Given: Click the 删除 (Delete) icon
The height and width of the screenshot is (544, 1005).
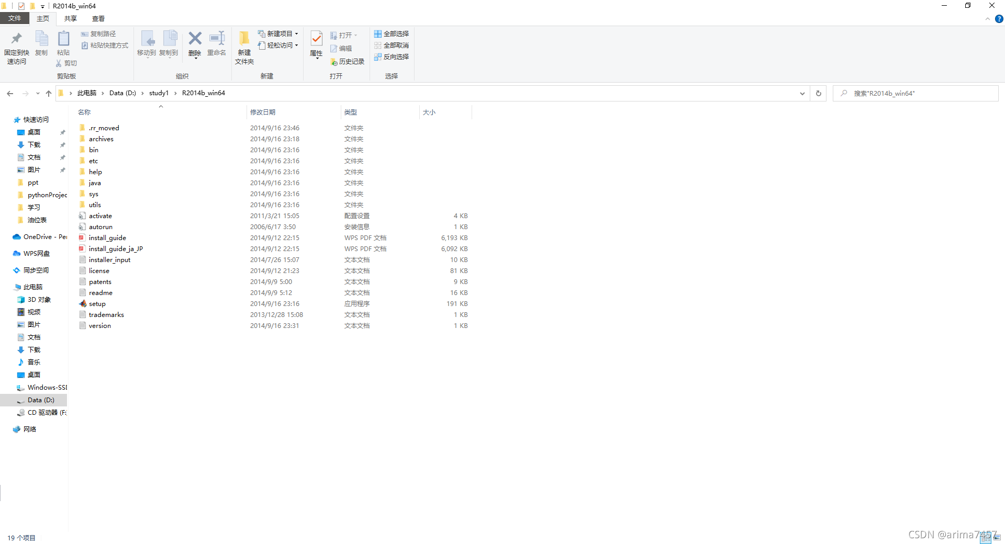Looking at the screenshot, I should 195,44.
